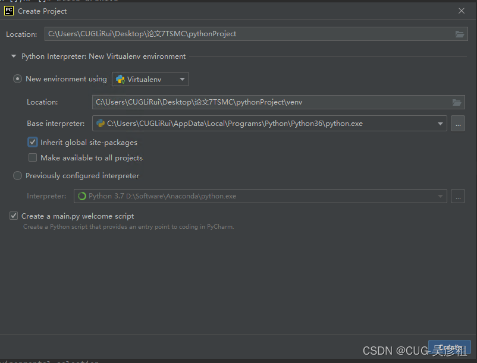Browse folder for venv Location path

click(x=457, y=102)
